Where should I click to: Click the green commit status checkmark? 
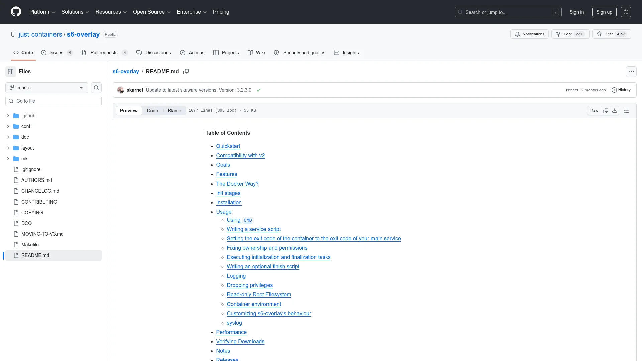[x=259, y=90]
